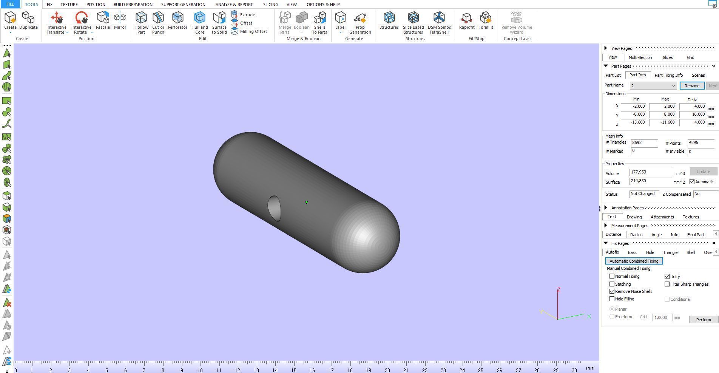Open the Hull and Core tool

point(199,23)
